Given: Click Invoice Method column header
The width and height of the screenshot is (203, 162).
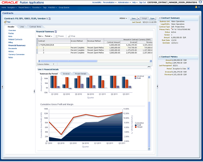Looking at the screenshot, I should click(x=79, y=41).
